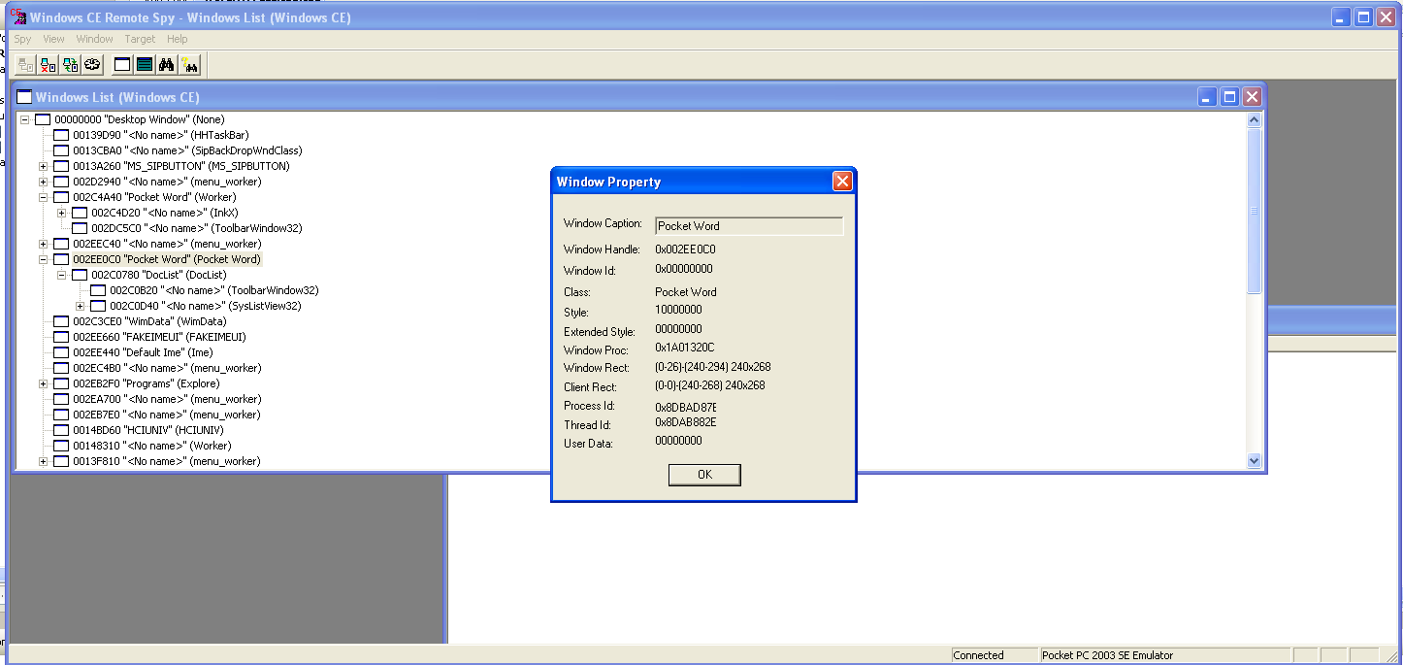Open the Spy menu
The height and width of the screenshot is (665, 1403).
[22, 39]
